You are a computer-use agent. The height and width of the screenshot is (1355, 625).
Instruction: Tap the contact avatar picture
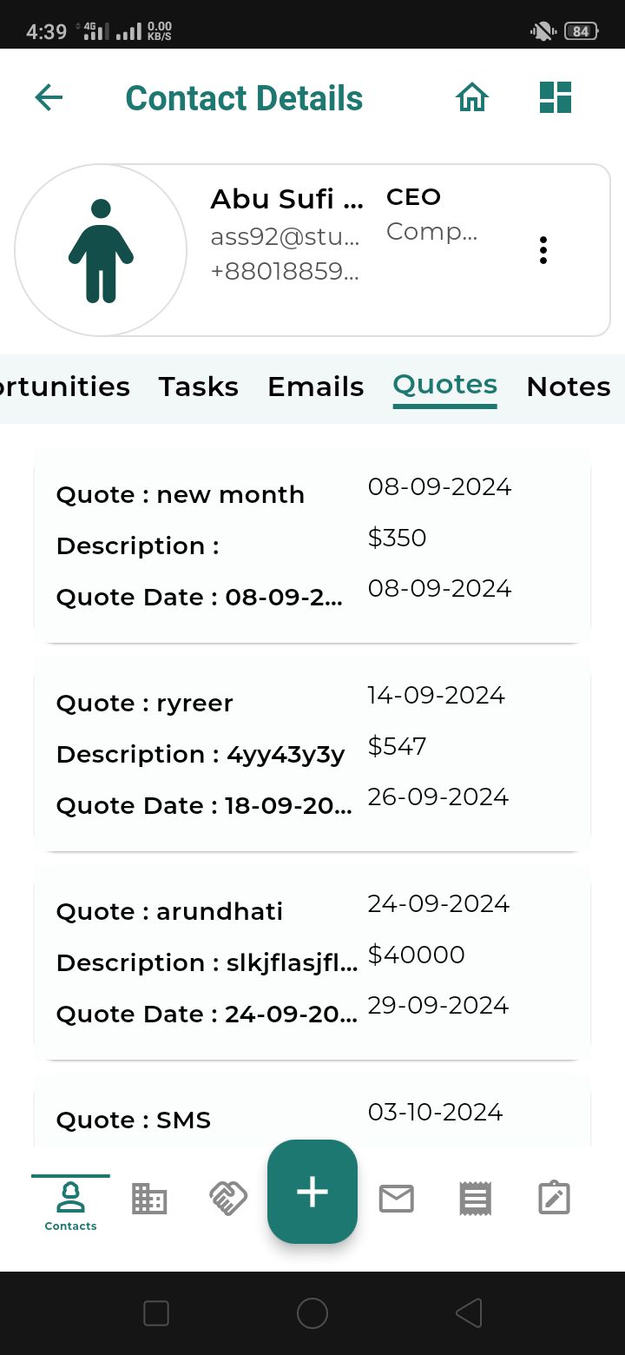101,250
